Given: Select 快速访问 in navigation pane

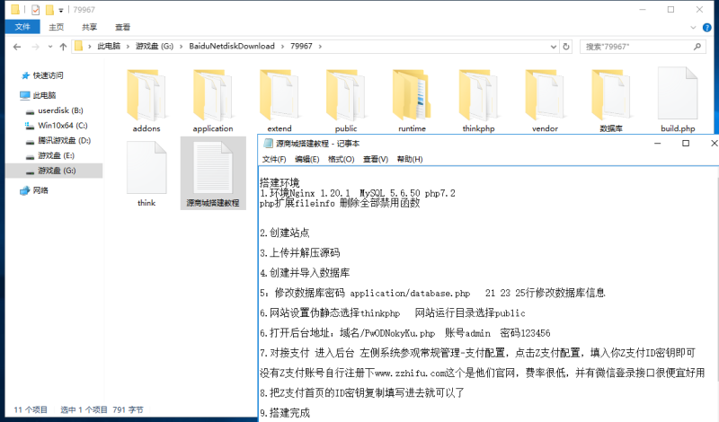Looking at the screenshot, I should pos(49,75).
